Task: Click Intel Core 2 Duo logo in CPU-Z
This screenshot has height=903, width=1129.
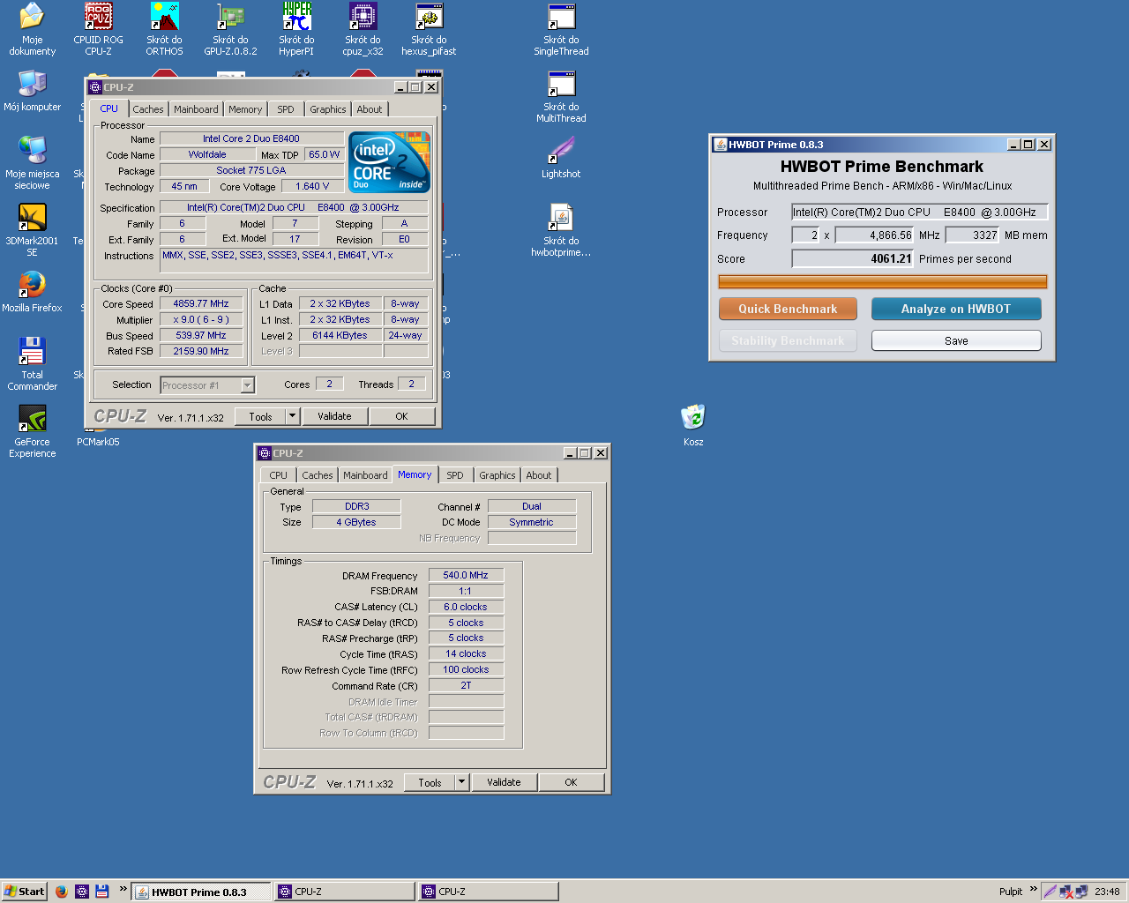Action: pyautogui.click(x=389, y=162)
